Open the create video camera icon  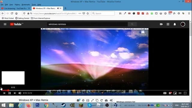(x=161, y=24)
